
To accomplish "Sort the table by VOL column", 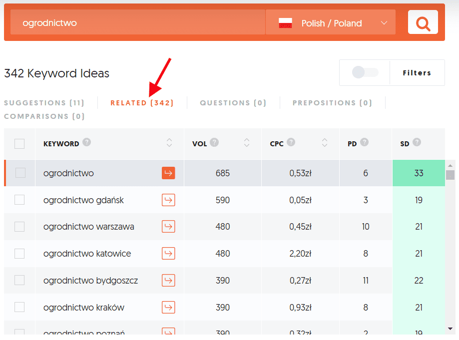I will pyautogui.click(x=247, y=143).
